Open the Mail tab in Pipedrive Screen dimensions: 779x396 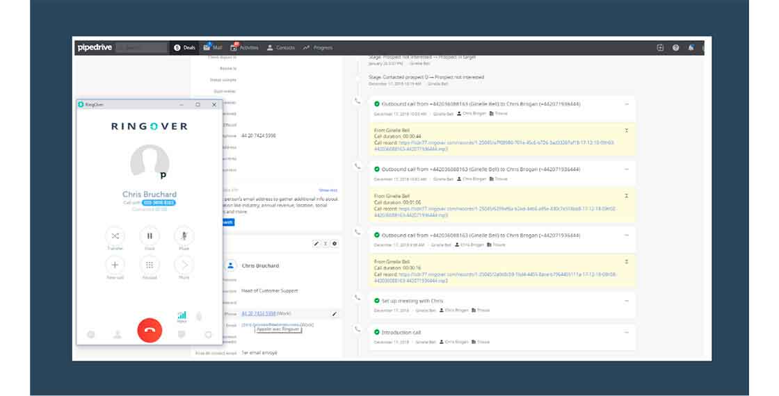213,48
